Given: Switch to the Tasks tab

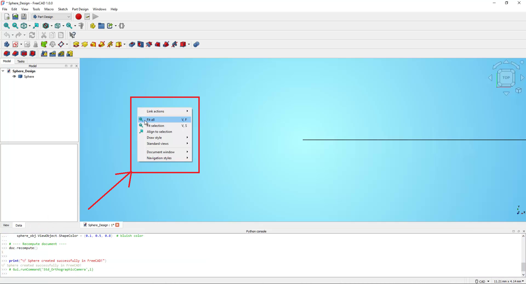Looking at the screenshot, I should click(21, 61).
